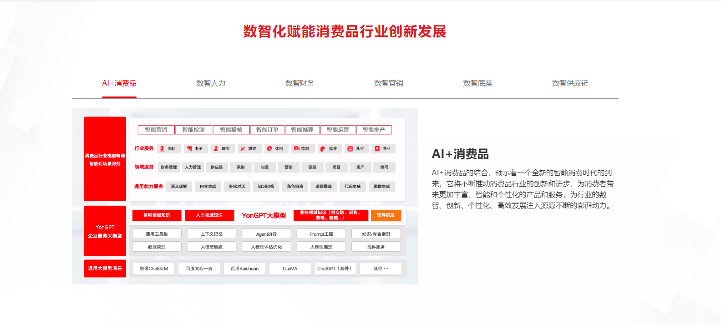Click the 百川Baichuan model box
721x325 pixels.
[244, 269]
